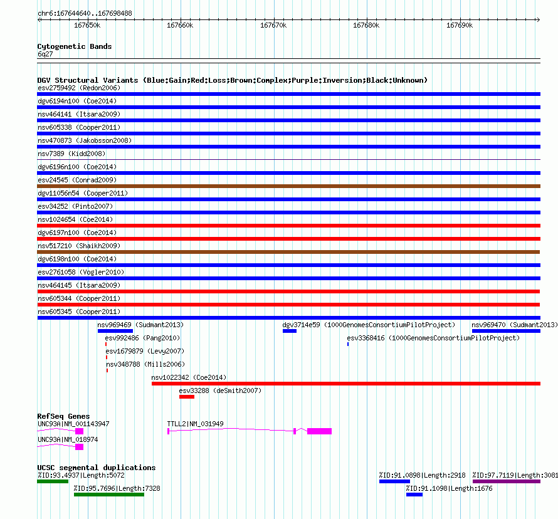Screen dimensions: 558x519
Task: Click the Cytogenetic Bands track title
Action: (75, 46)
